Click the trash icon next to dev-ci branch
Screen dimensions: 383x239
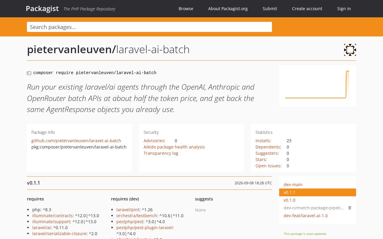pos(349,208)
